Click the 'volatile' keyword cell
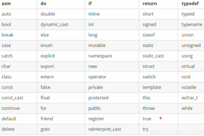Viewport: 204px width, 136px height. click(191, 87)
